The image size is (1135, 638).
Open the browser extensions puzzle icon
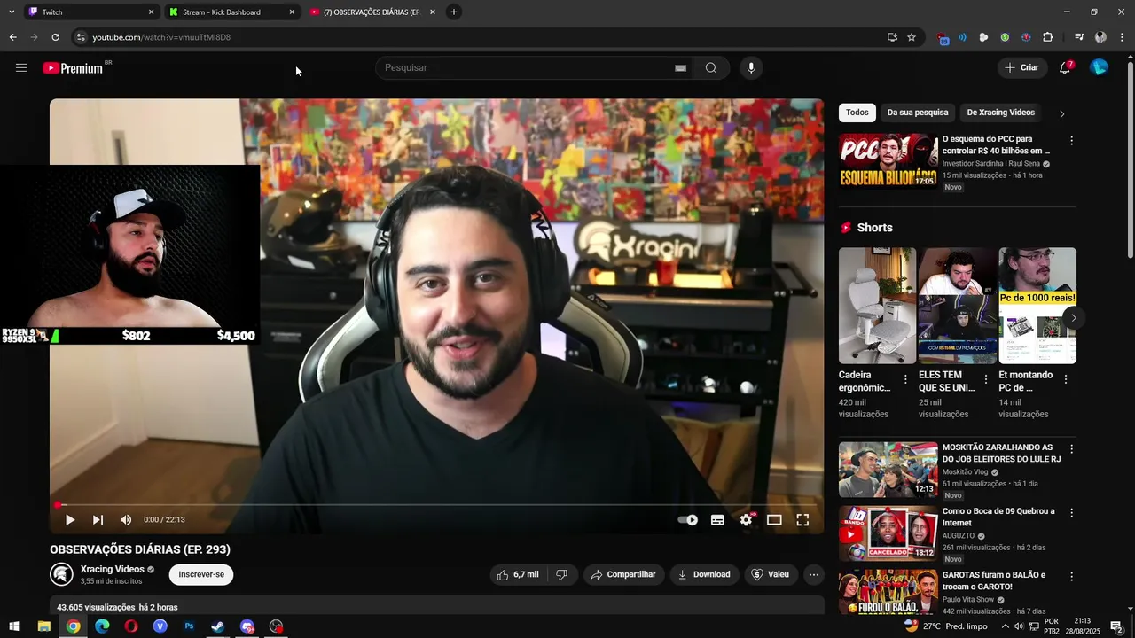(x=1047, y=37)
